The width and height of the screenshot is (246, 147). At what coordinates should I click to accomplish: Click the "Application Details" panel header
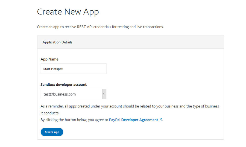click(x=57, y=42)
